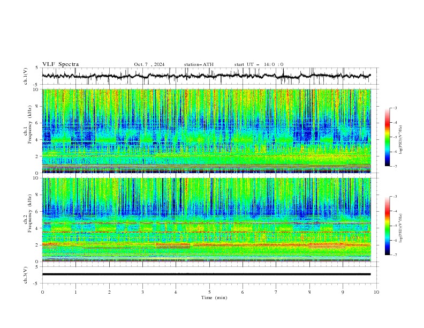Click the "ch.3(V)" axis label

point(26,275)
